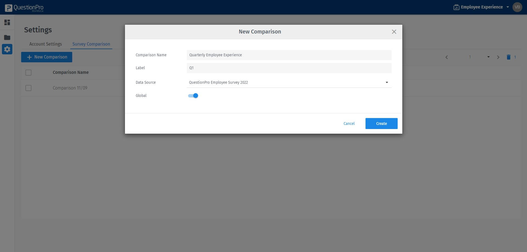Screen dimensions: 527x252
Task: Open the page number dropdown
Action: (x=488, y=57)
